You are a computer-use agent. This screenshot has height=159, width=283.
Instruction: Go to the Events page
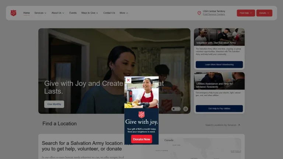73,13
